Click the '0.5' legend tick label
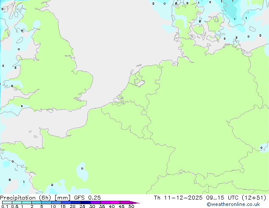Screen dimensions: 269x208 (x=15, y=206)
